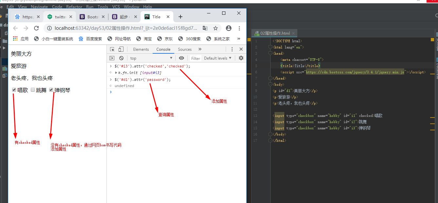The image size is (438, 203).
Task: Expand the k.fn.init [input#i3] result
Action: coord(116,72)
